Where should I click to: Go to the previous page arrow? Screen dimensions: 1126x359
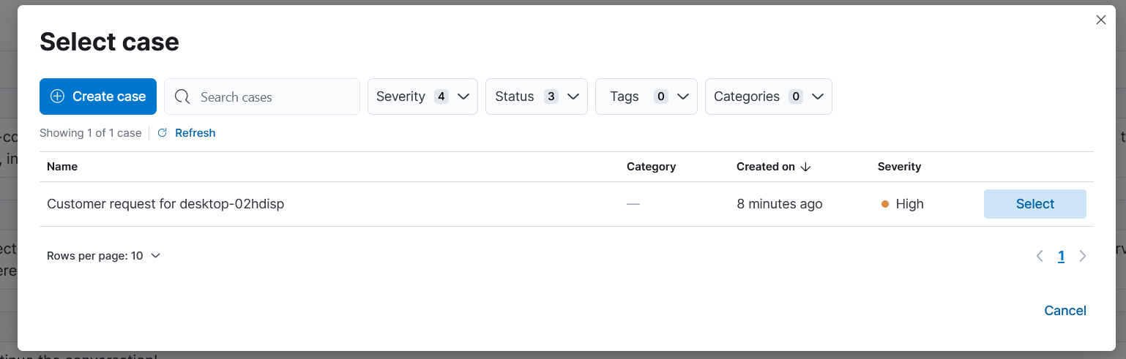1040,256
